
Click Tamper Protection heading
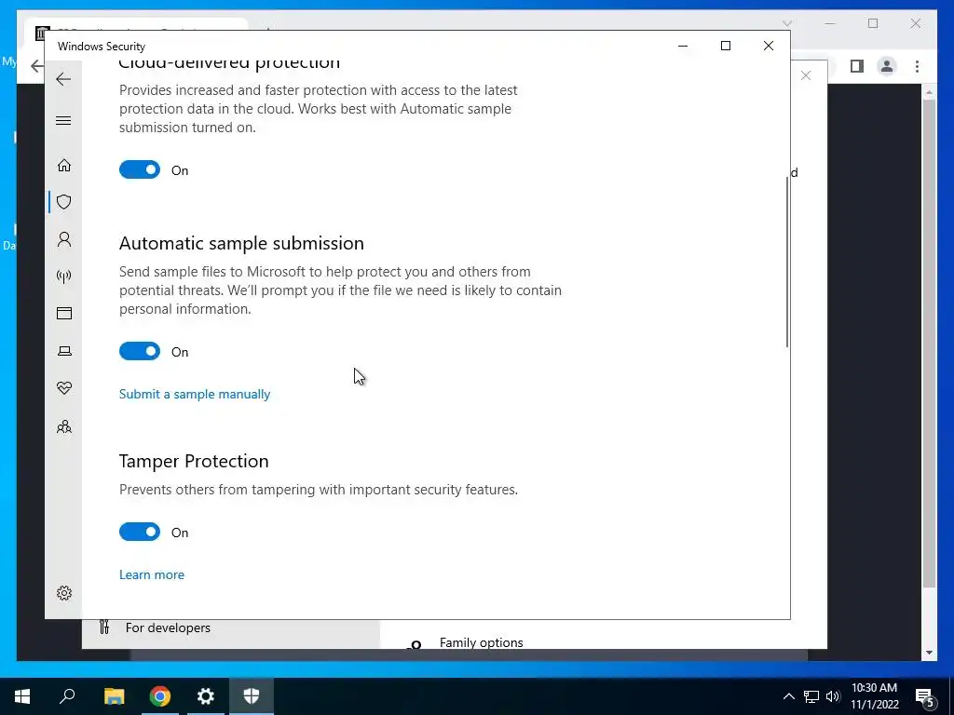point(194,461)
